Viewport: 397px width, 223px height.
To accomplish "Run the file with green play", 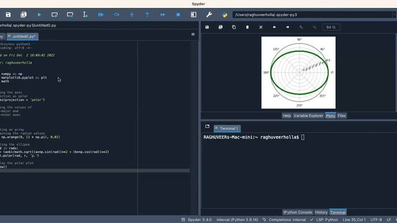I will coord(39,15).
